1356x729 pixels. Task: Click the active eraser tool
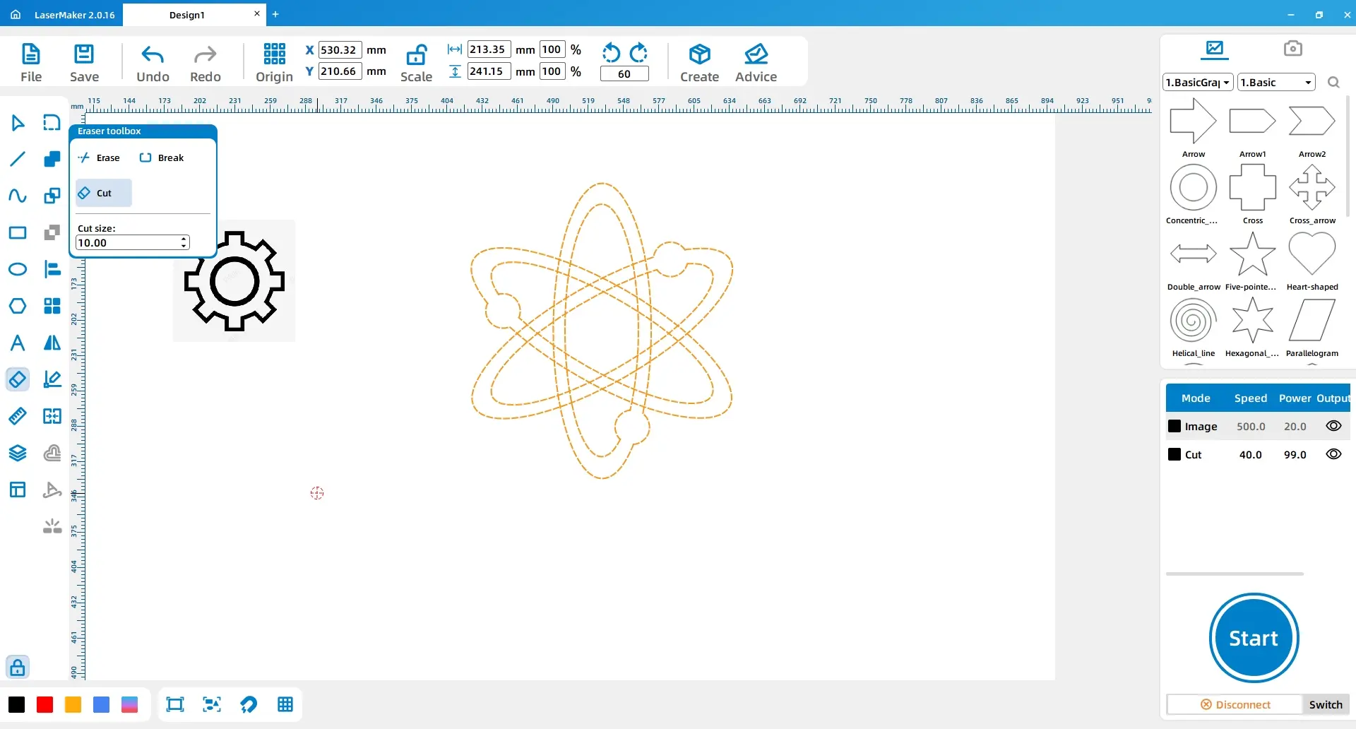(18, 379)
